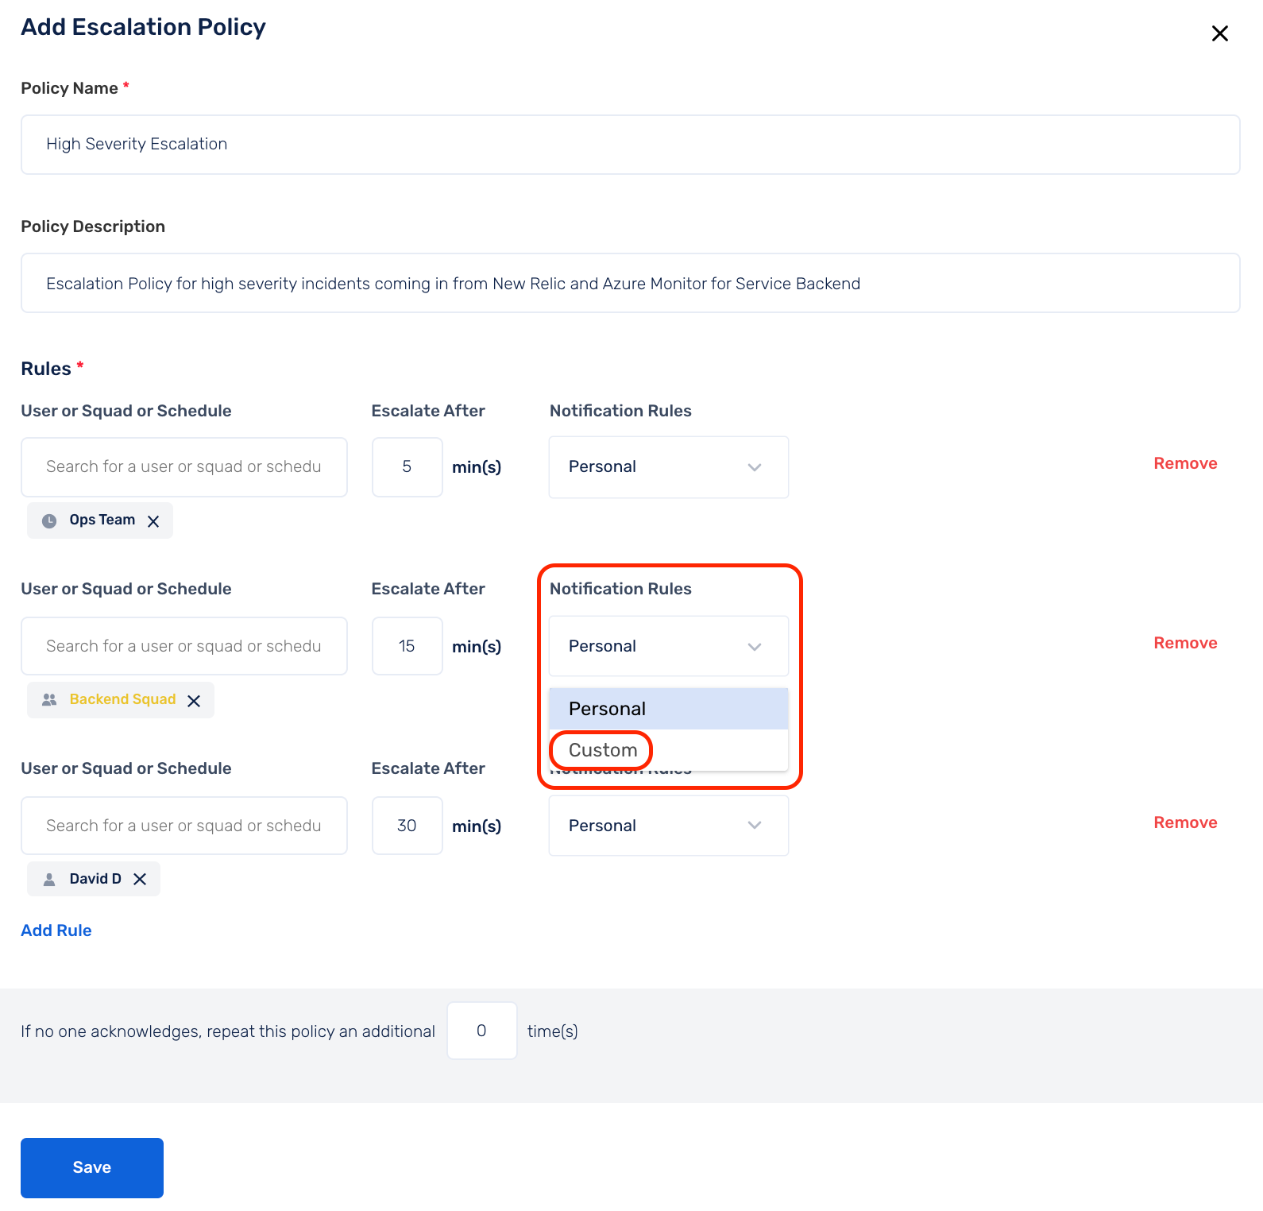
Task: Click into the Policy Description field
Action: click(x=630, y=284)
